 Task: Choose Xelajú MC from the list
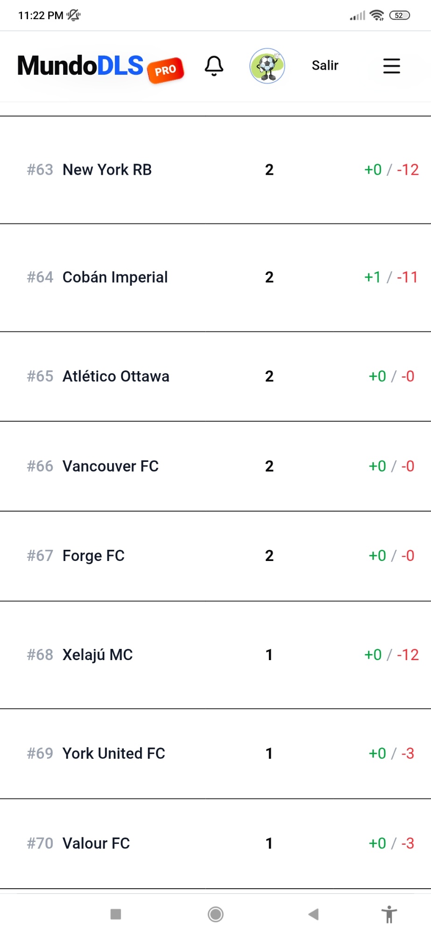point(98,655)
